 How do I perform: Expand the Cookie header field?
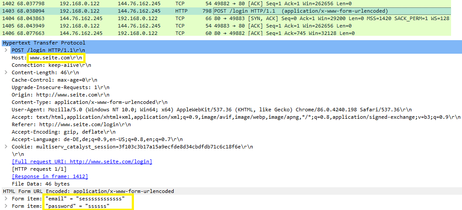point(6,147)
